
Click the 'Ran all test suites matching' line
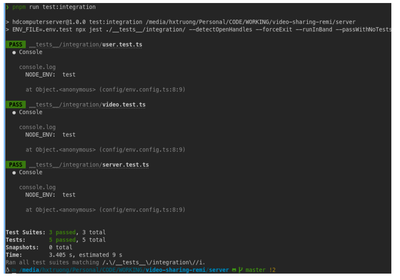click(x=105, y=262)
